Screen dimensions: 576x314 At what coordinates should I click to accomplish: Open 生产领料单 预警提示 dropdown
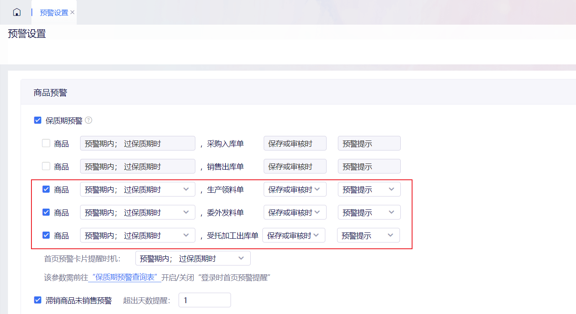coord(369,189)
